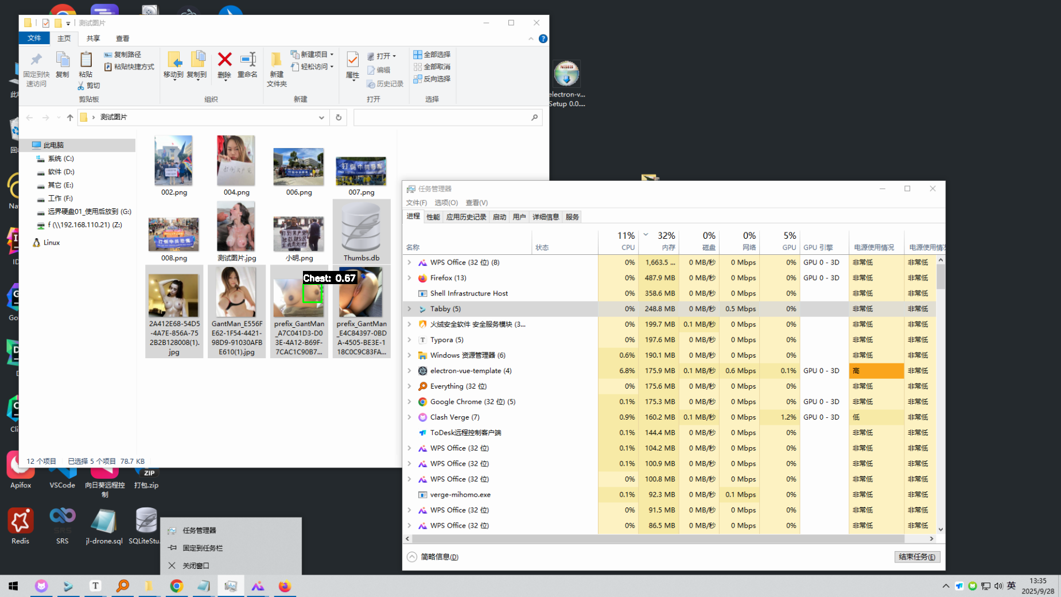Expand the Firefox (13) process group
This screenshot has width=1061, height=597.
click(x=409, y=278)
